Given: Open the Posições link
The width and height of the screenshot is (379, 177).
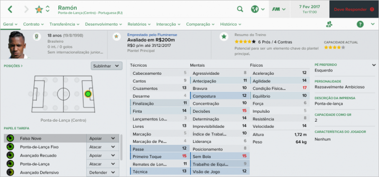Looking at the screenshot, I should (x=13, y=66).
